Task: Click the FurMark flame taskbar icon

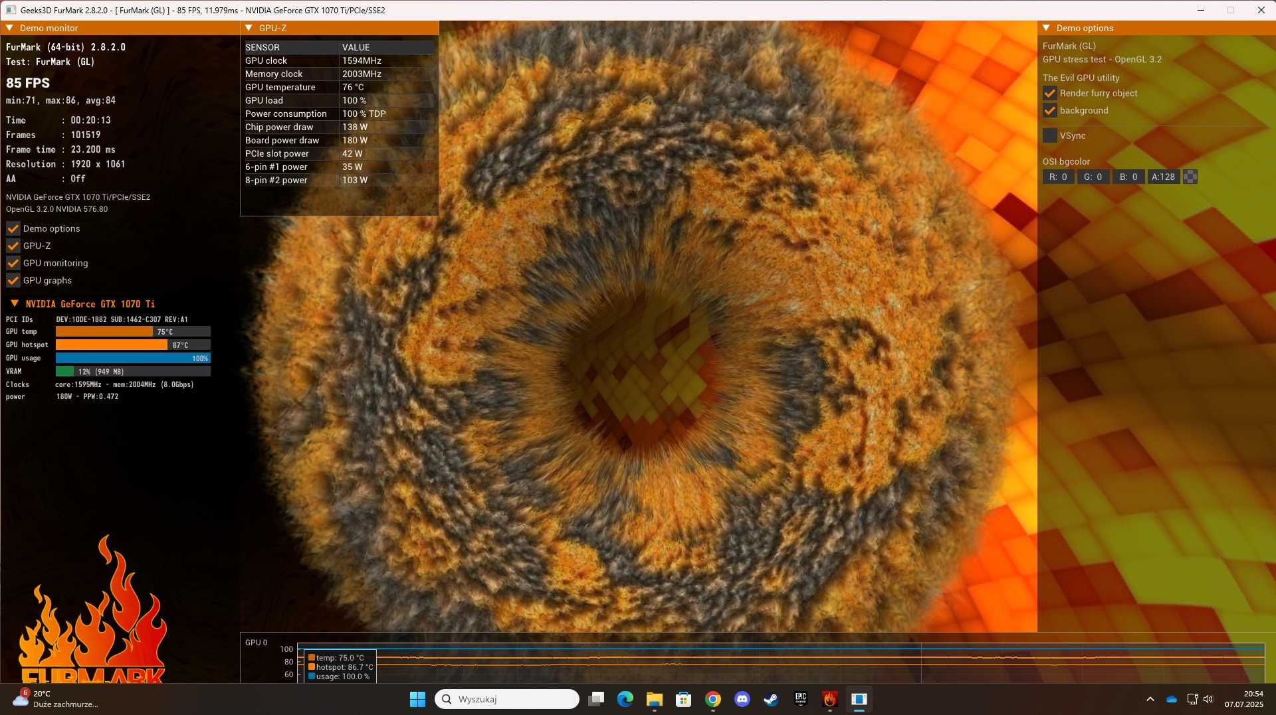Action: click(830, 699)
